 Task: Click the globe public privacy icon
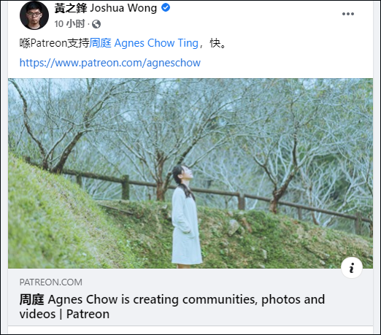coord(96,24)
